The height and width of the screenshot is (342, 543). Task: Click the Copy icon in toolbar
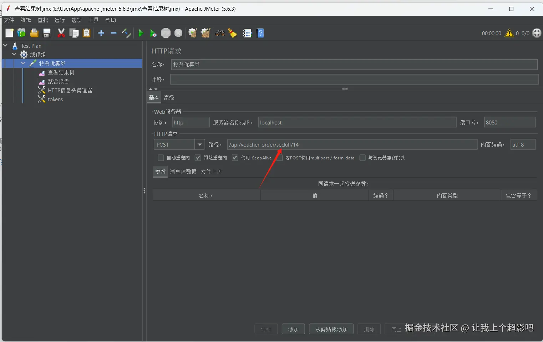[74, 33]
